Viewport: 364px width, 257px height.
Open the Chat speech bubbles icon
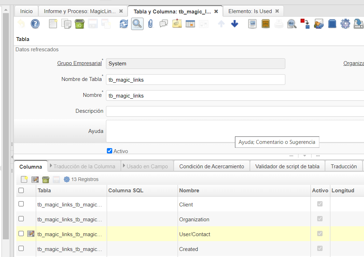click(163, 24)
